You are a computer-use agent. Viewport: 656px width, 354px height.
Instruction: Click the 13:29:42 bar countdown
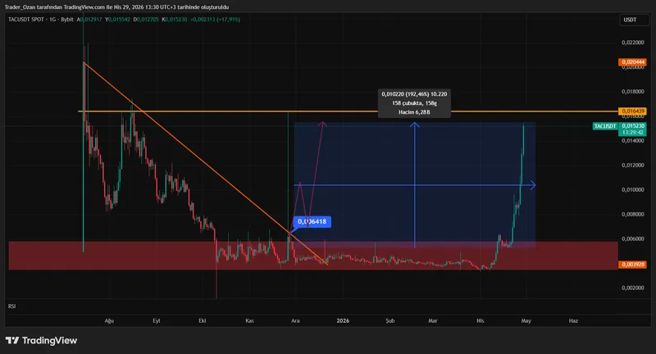click(632, 133)
